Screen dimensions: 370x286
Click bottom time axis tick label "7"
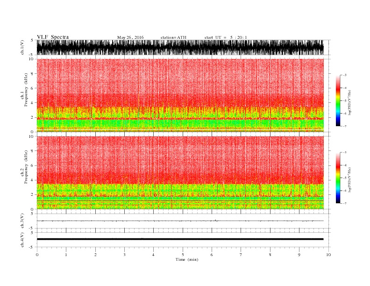[x=241, y=255]
